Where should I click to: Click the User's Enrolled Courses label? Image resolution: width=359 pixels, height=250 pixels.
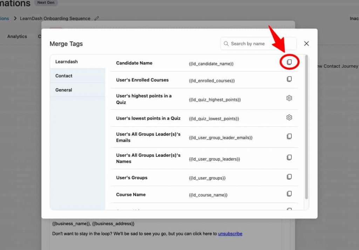pos(142,80)
